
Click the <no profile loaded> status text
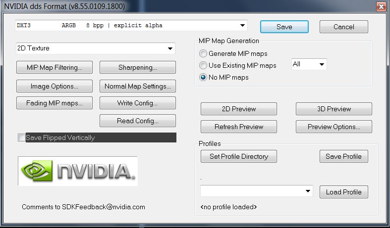click(228, 207)
